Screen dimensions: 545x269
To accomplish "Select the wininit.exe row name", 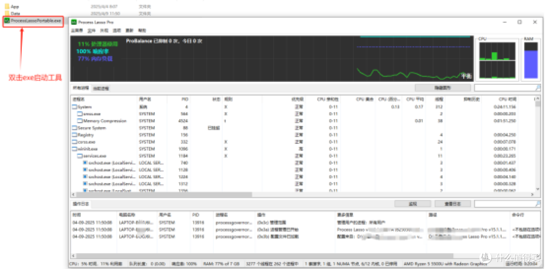I will [x=87, y=149].
